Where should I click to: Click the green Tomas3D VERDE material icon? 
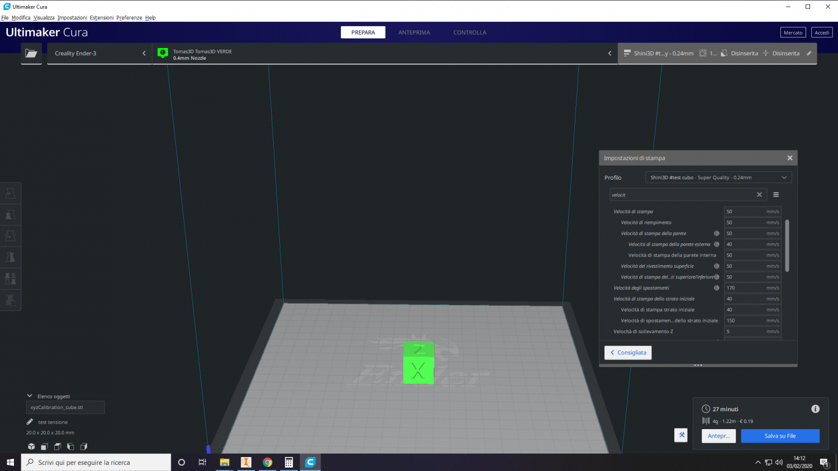pos(163,53)
